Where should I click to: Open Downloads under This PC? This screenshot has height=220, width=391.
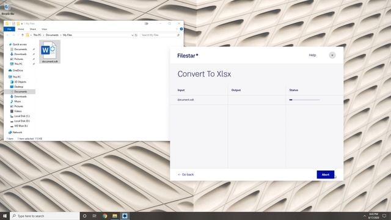tap(20, 97)
